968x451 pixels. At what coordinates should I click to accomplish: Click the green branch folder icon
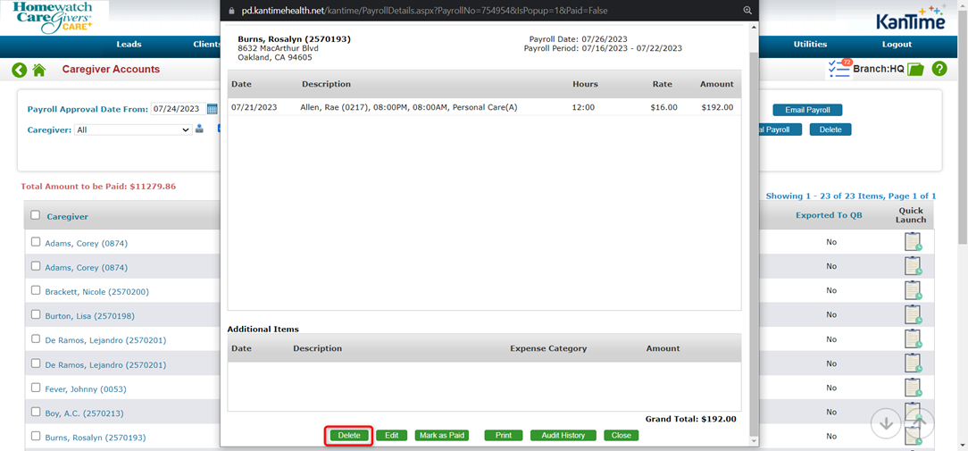pos(915,70)
